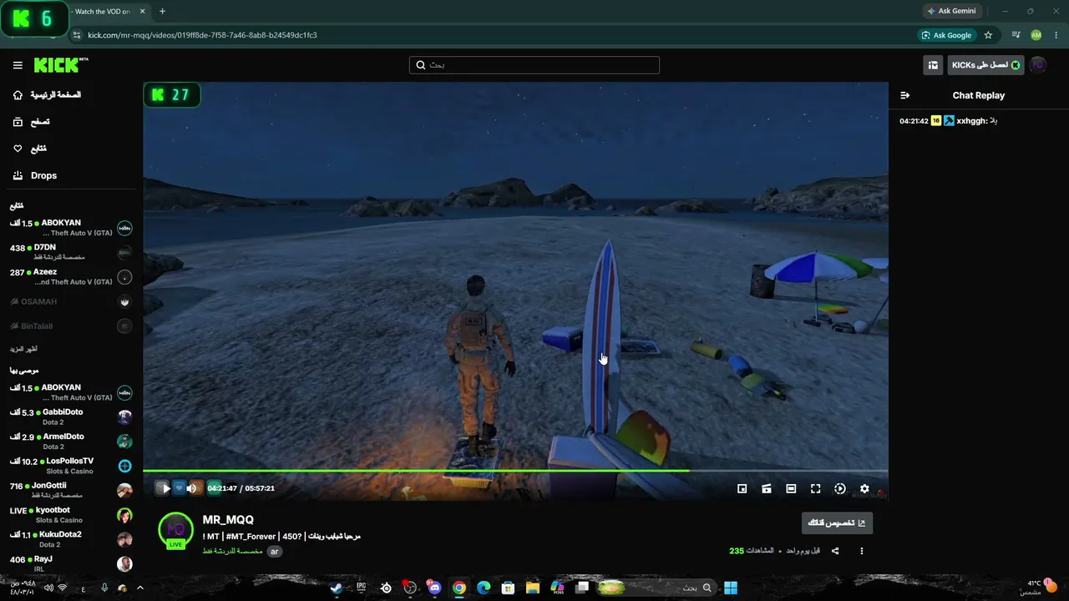
Task: Open GabbiDoto recommended channel
Action: 71,417
